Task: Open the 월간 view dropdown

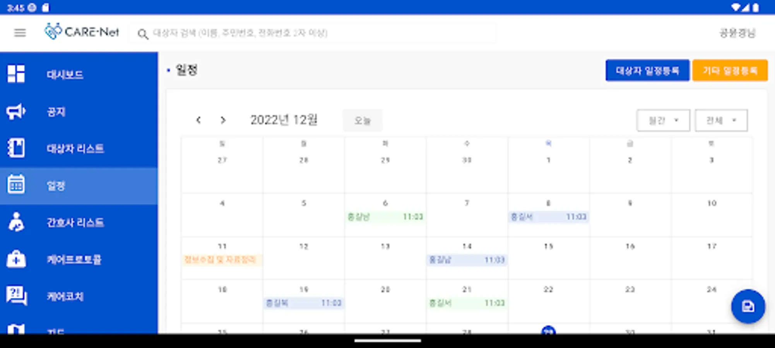Action: tap(663, 121)
